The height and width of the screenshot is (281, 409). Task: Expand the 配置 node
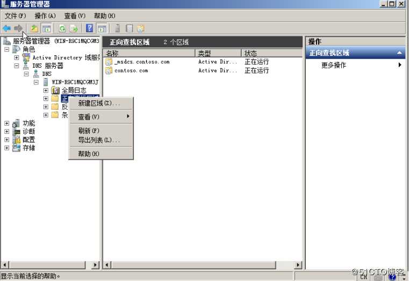(7, 140)
